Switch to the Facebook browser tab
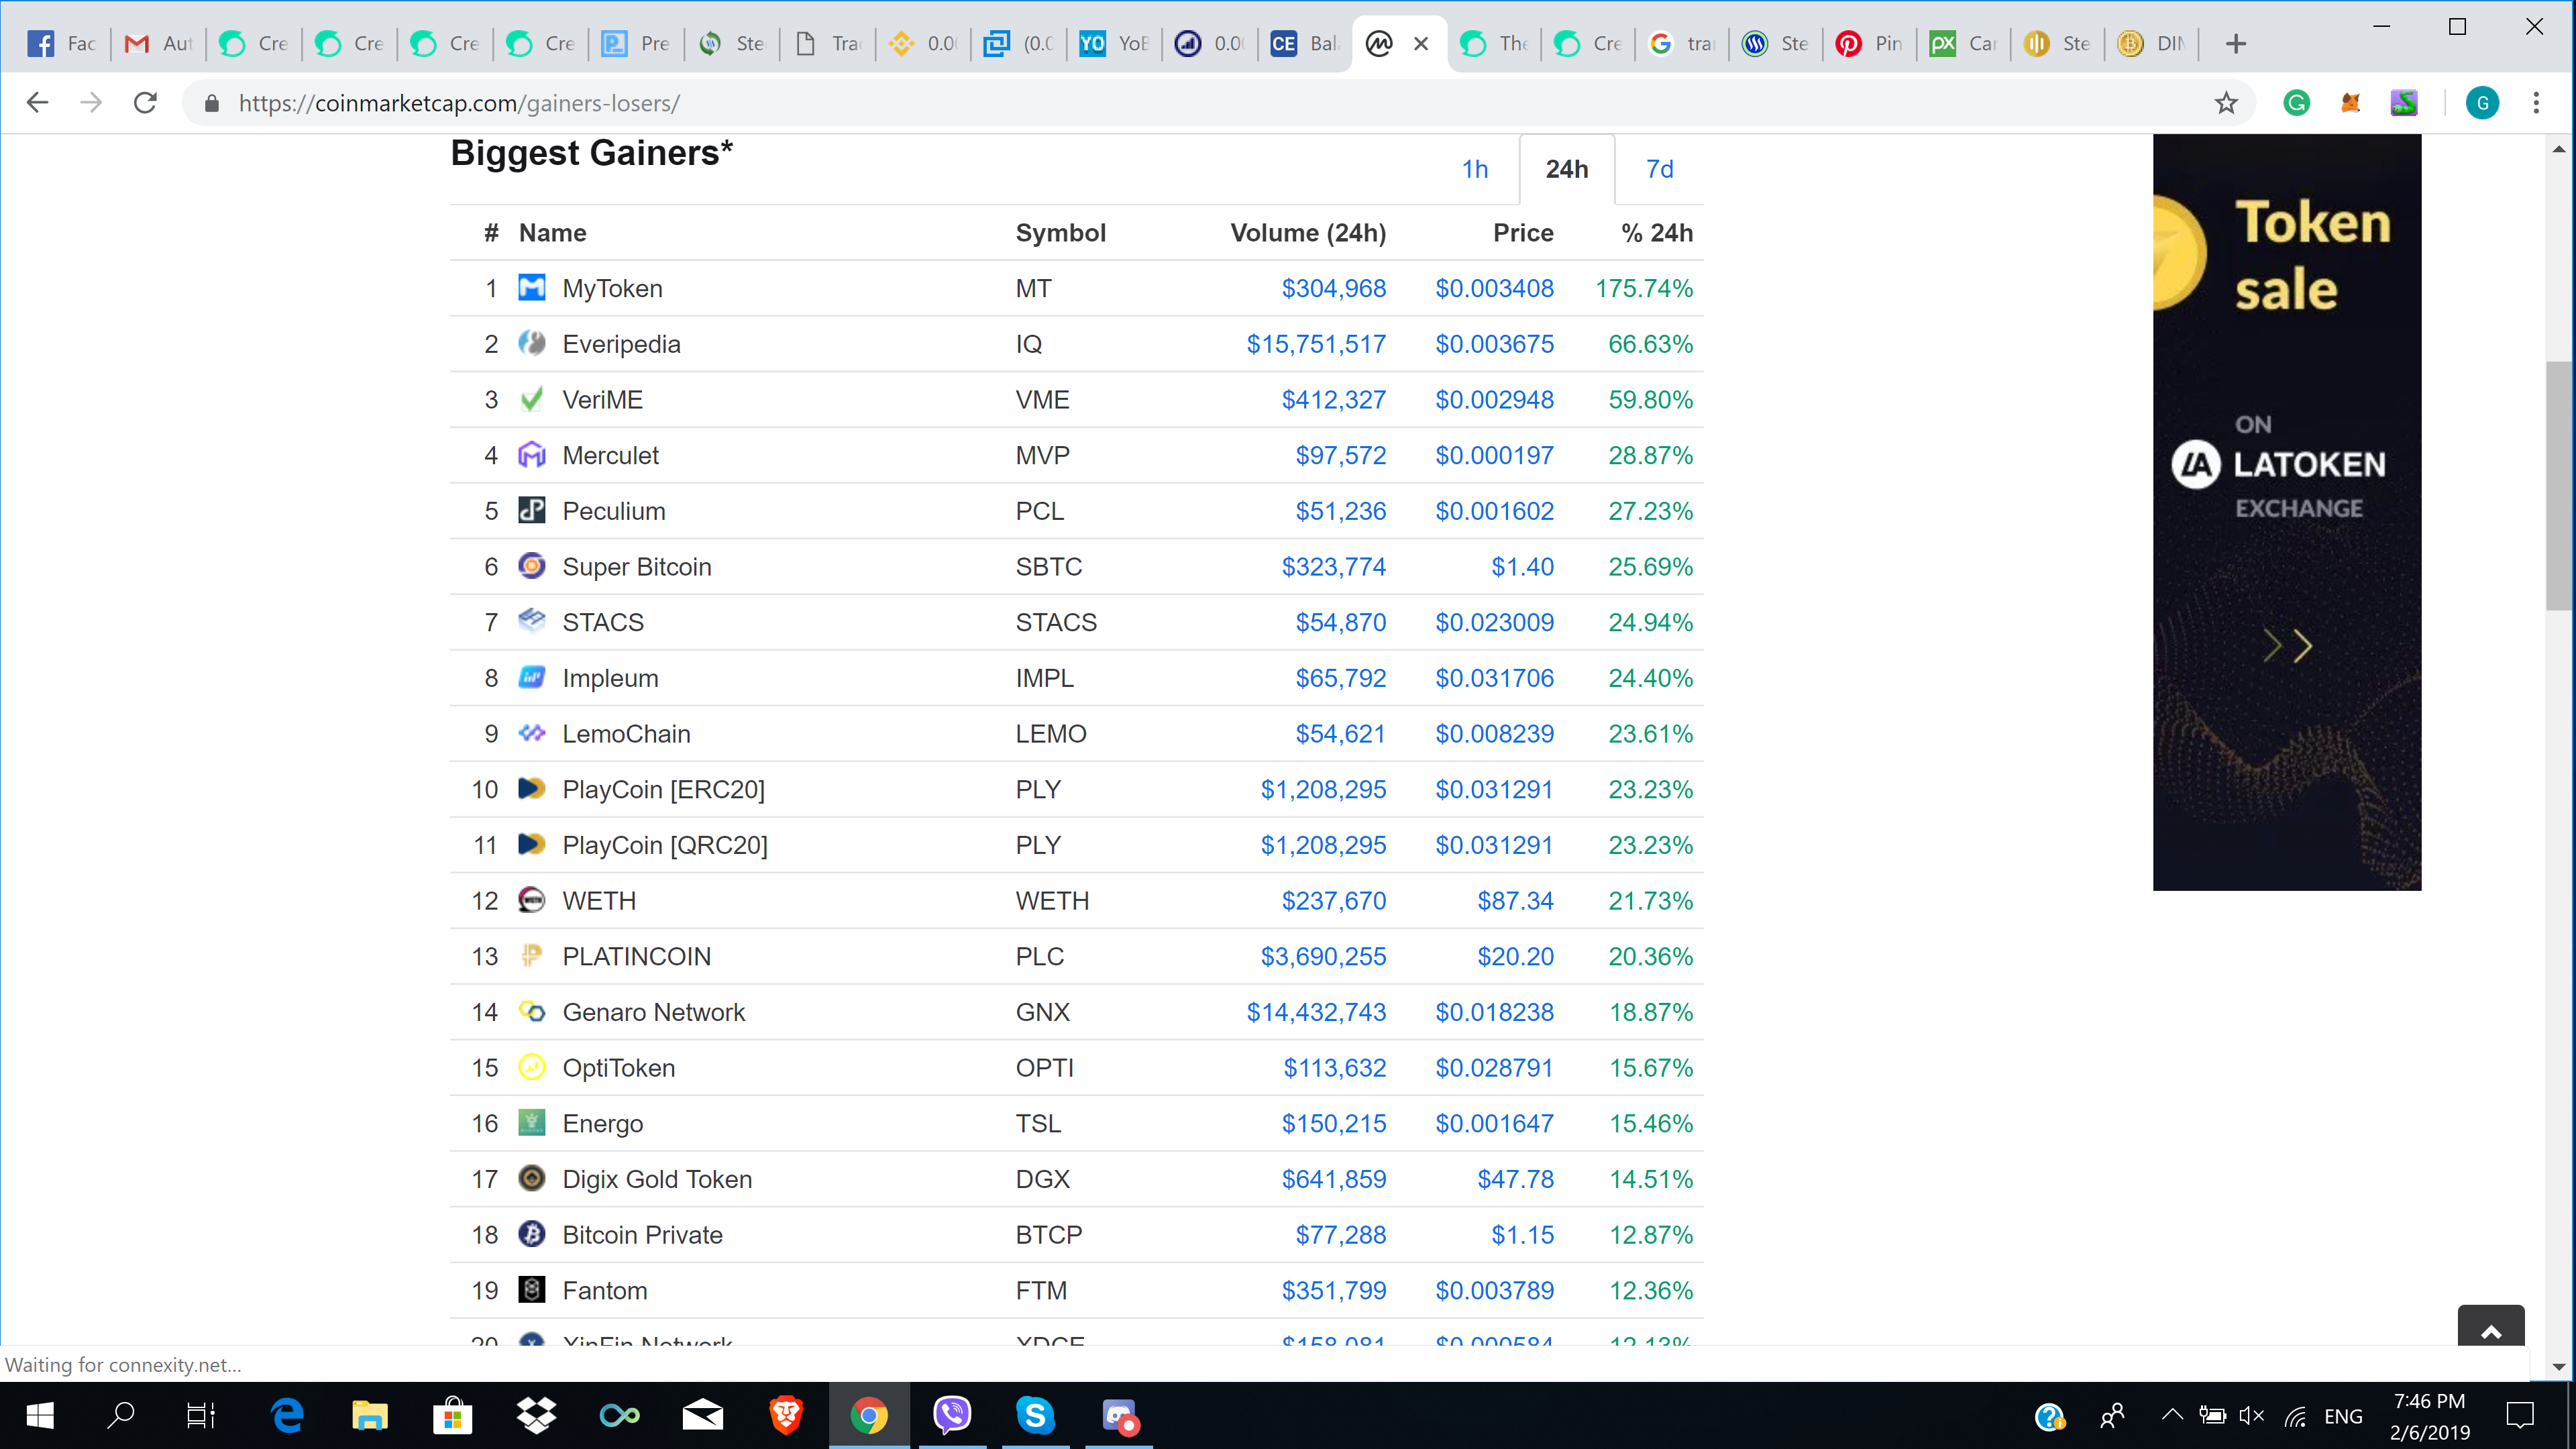This screenshot has height=1449, width=2576. point(61,43)
